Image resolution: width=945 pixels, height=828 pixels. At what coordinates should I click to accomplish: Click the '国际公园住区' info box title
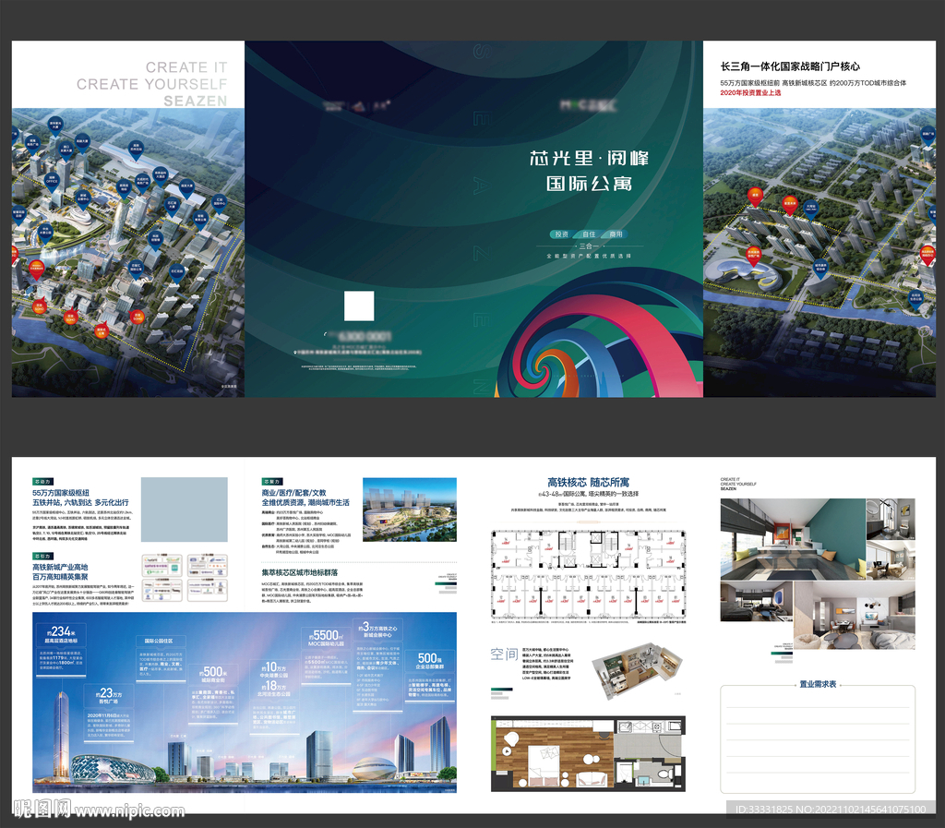(159, 641)
